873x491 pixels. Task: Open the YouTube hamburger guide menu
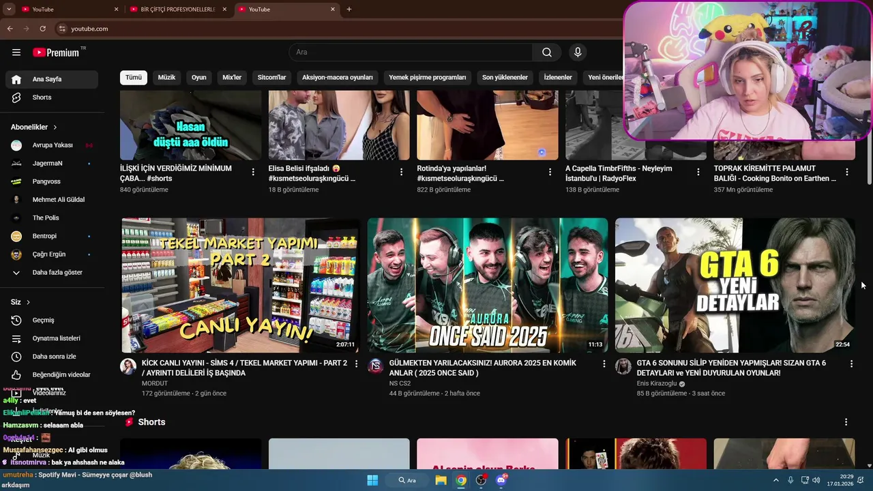tap(16, 53)
